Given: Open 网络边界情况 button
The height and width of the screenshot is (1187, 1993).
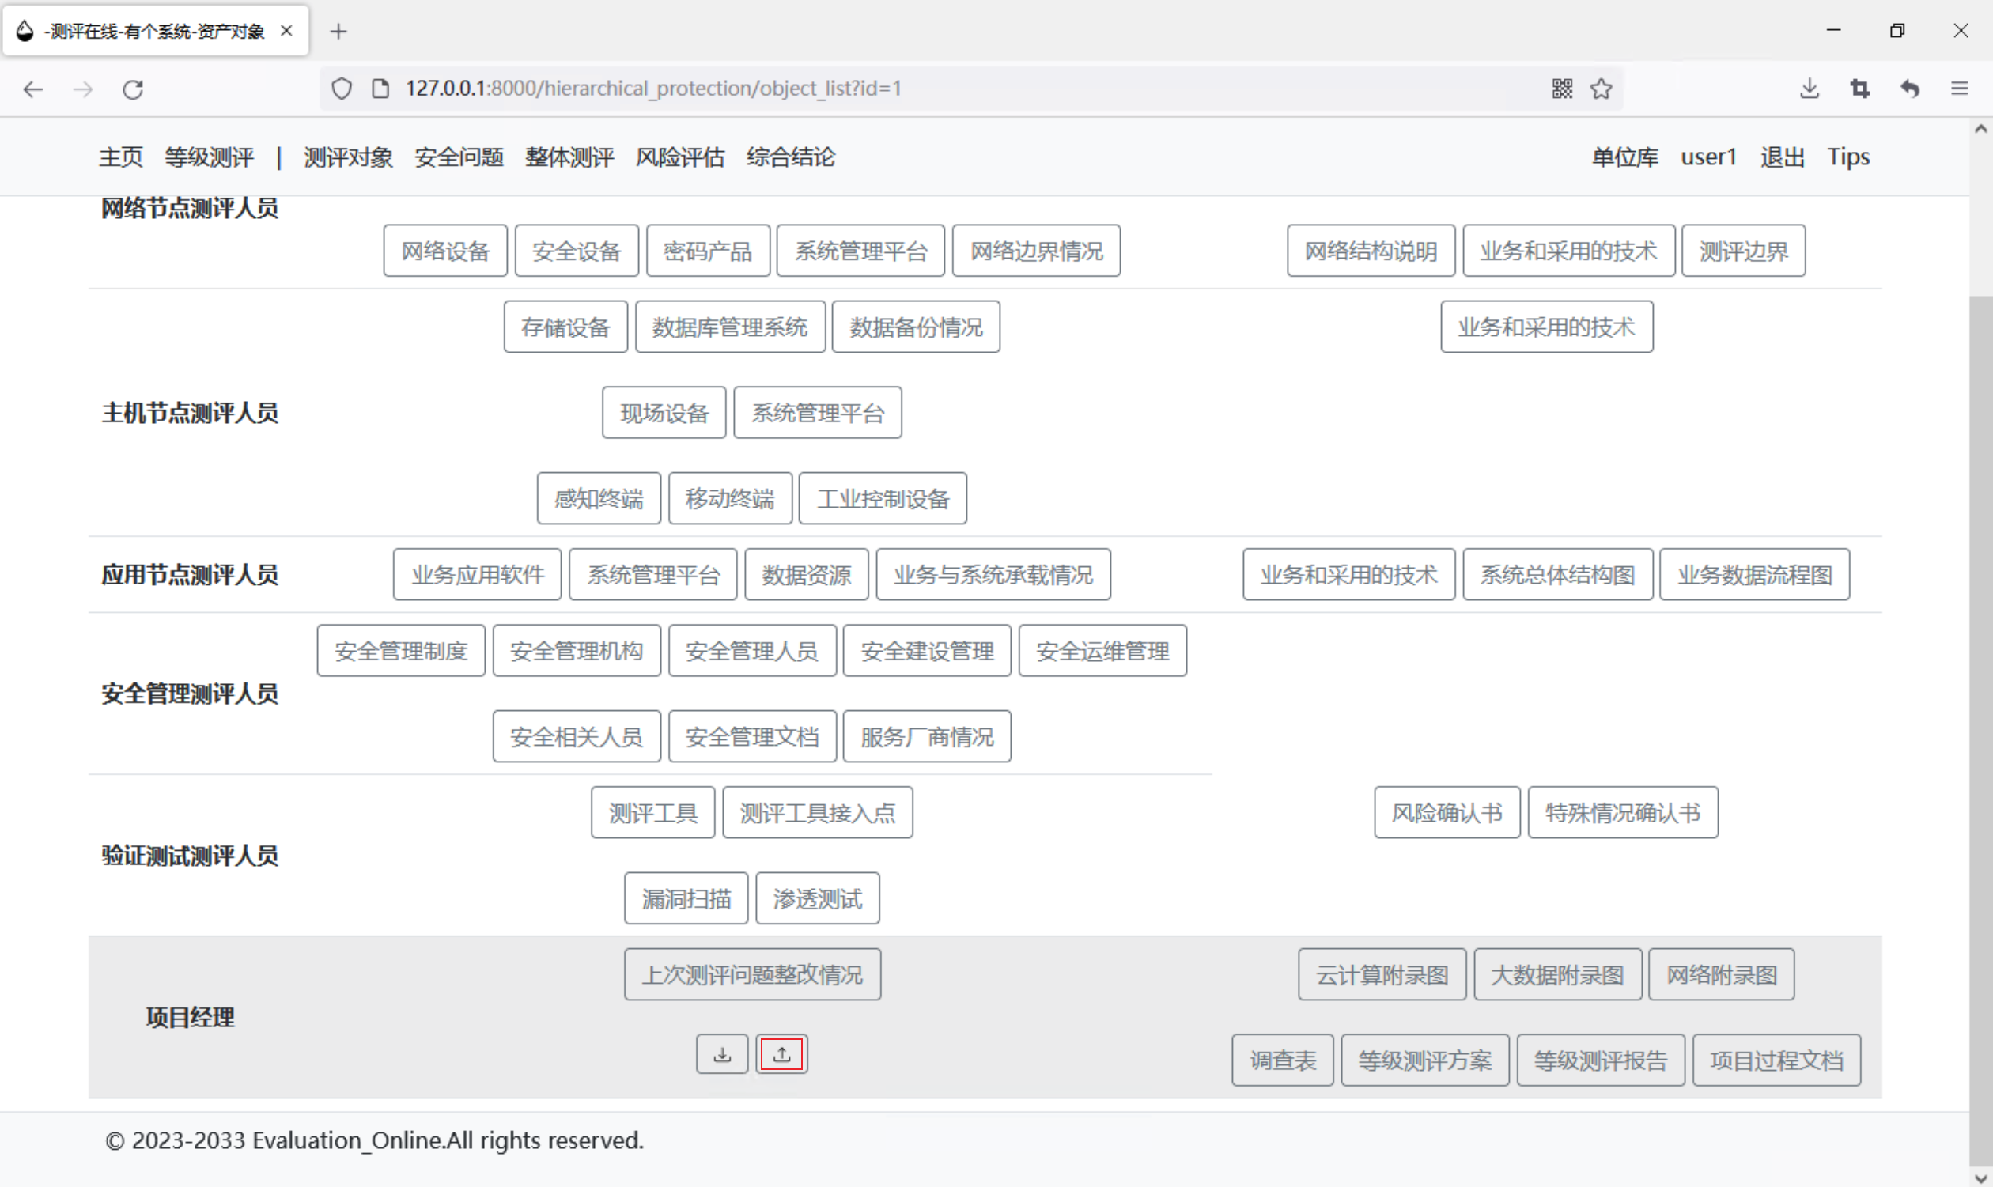Looking at the screenshot, I should 1037,251.
